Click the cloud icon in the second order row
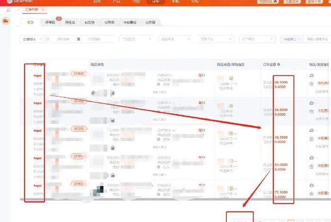This screenshot has width=331, height=222. (312, 102)
